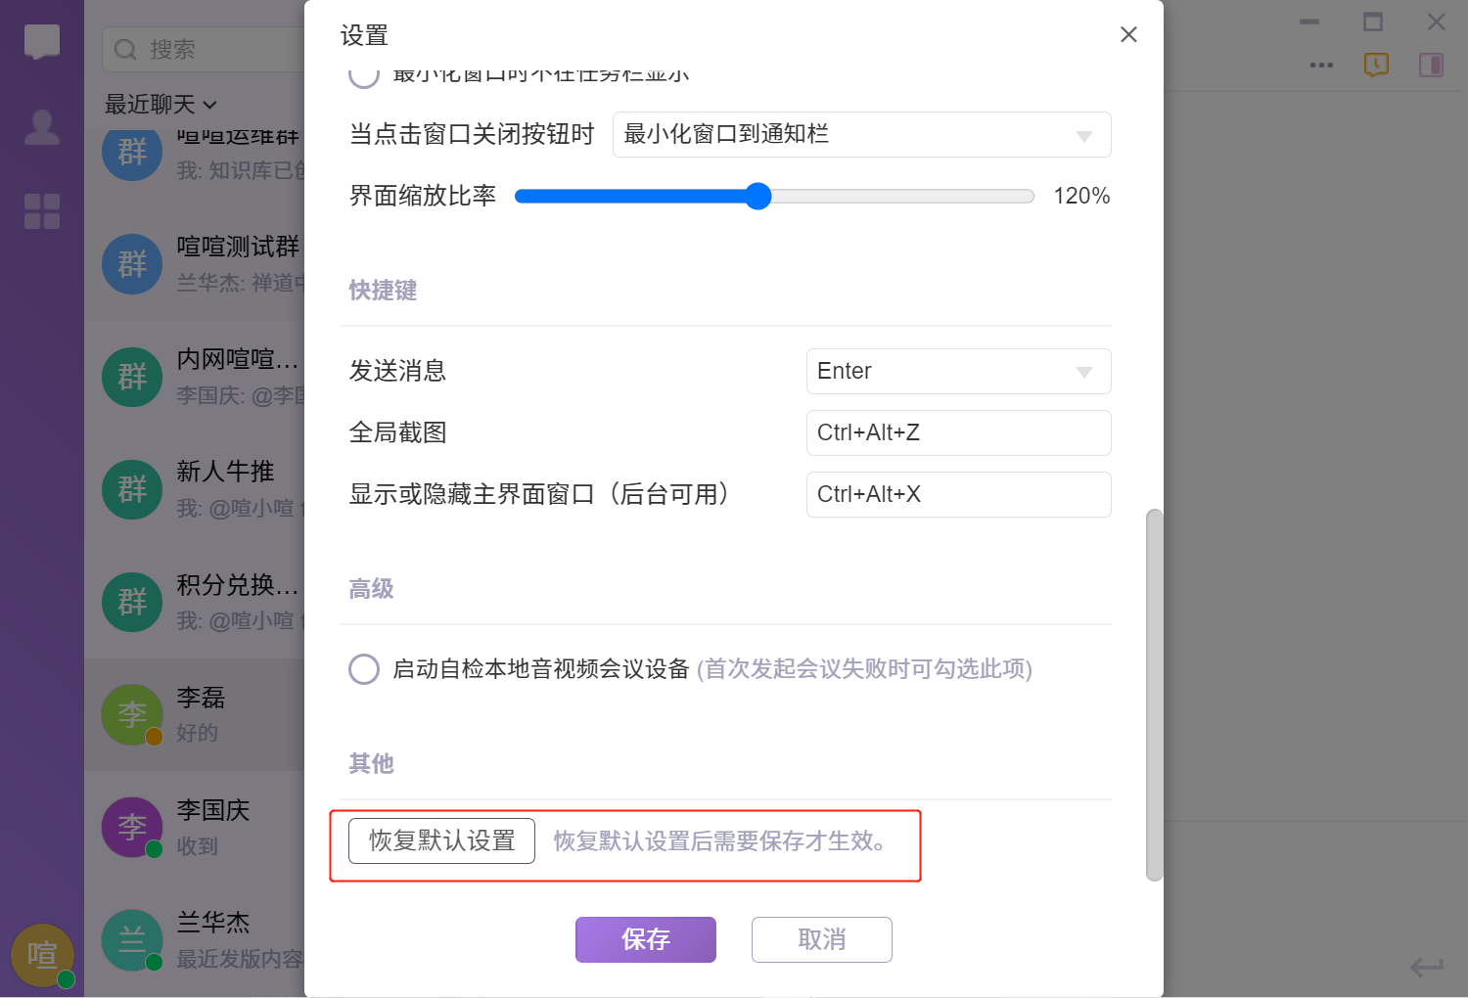Enable self-check of local meeting devices

[x=364, y=669]
